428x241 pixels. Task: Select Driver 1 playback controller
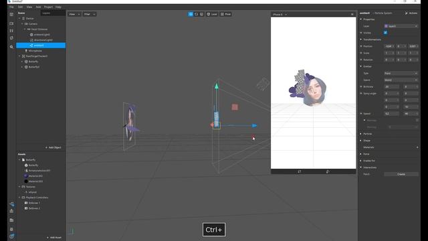pos(34,203)
